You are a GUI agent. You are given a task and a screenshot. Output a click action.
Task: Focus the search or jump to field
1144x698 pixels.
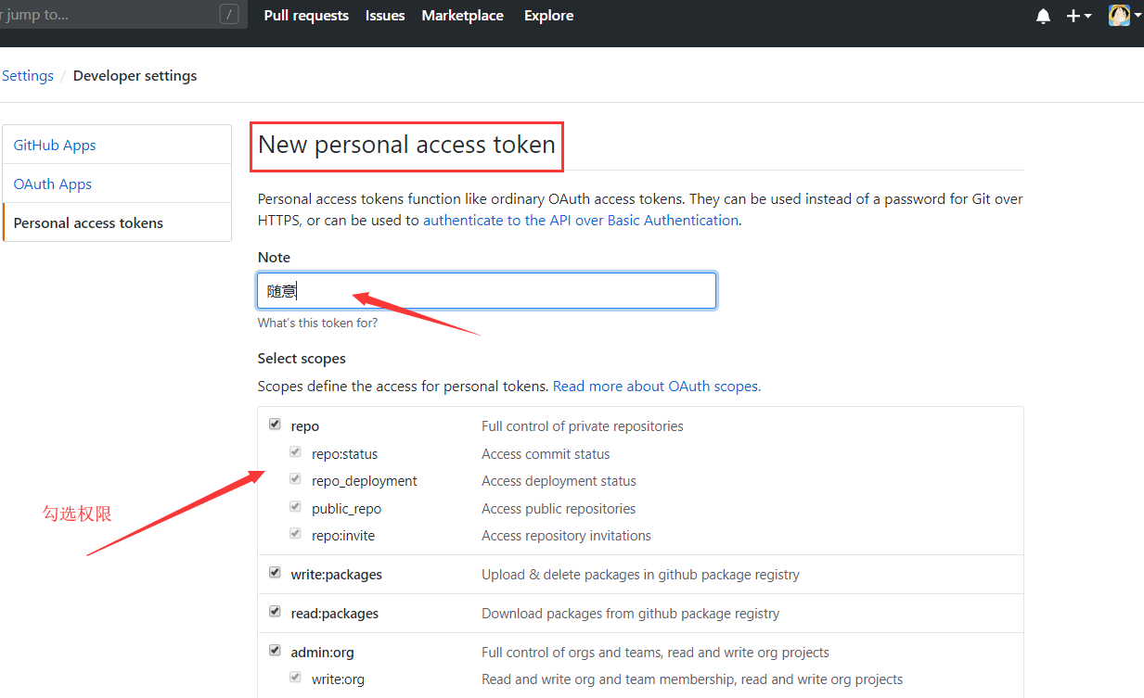(x=122, y=14)
